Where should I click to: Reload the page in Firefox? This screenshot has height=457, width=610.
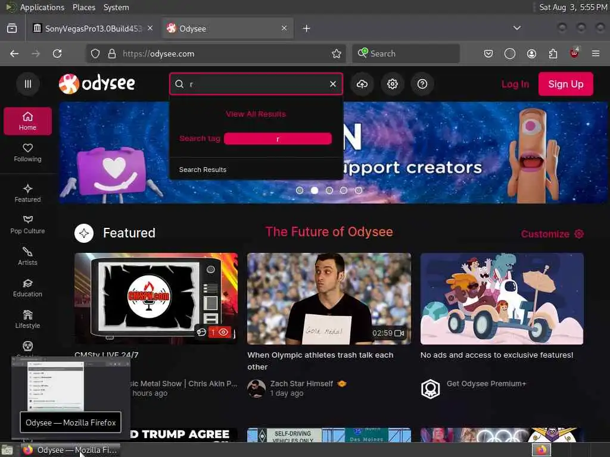tap(57, 54)
